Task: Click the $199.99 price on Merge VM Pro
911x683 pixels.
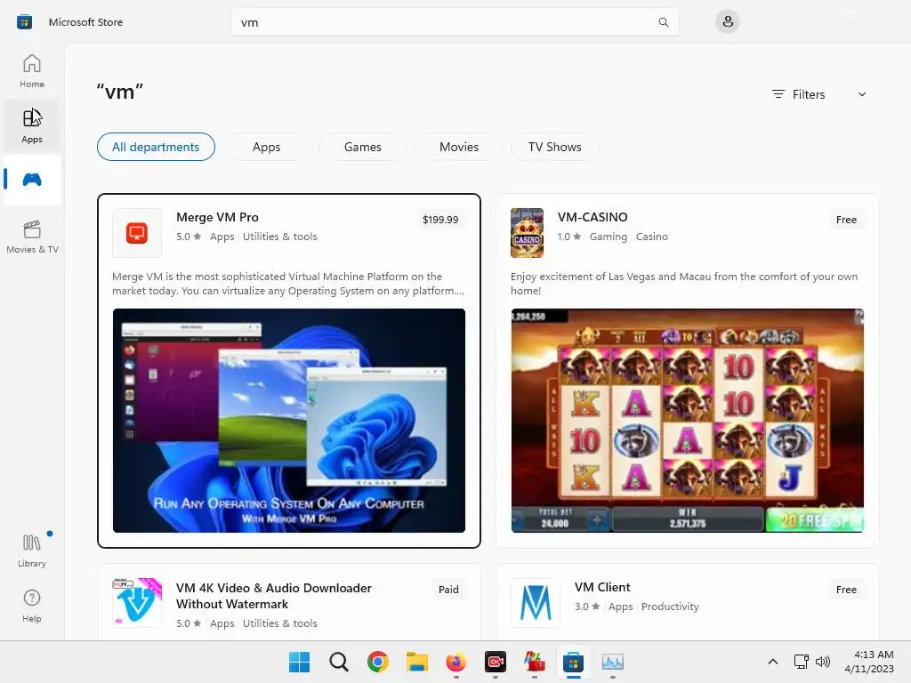Action: click(440, 220)
